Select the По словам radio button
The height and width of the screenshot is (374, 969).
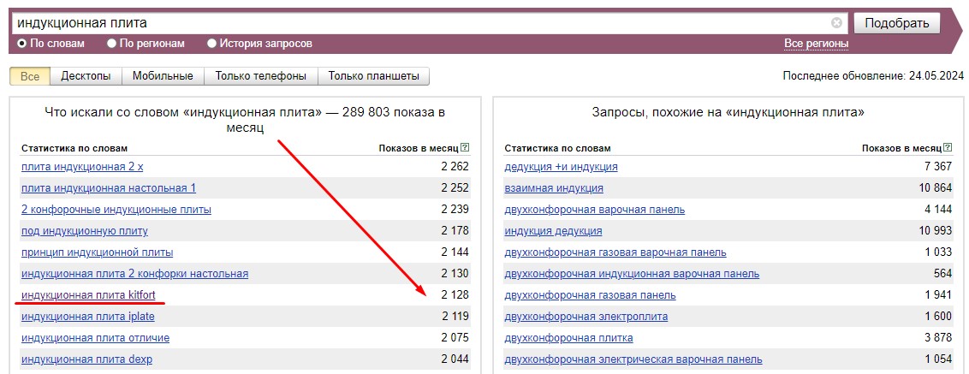21,44
